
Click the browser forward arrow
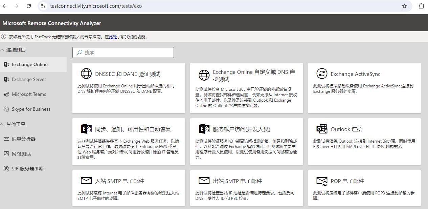pyautogui.click(x=17, y=6)
